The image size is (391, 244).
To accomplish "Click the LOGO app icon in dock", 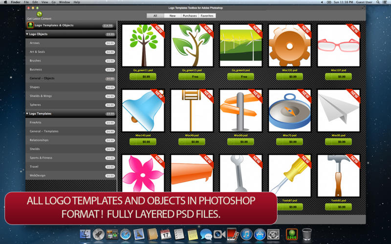I will click(292, 234).
